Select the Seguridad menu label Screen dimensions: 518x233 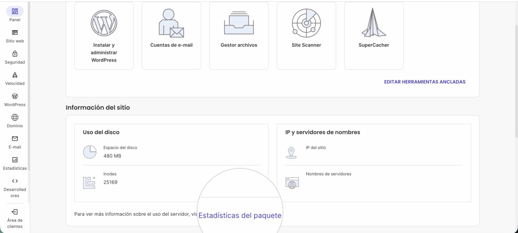coord(15,62)
